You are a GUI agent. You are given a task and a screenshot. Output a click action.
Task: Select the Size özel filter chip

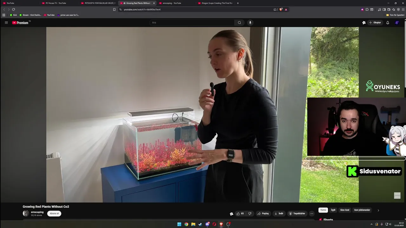345,210
